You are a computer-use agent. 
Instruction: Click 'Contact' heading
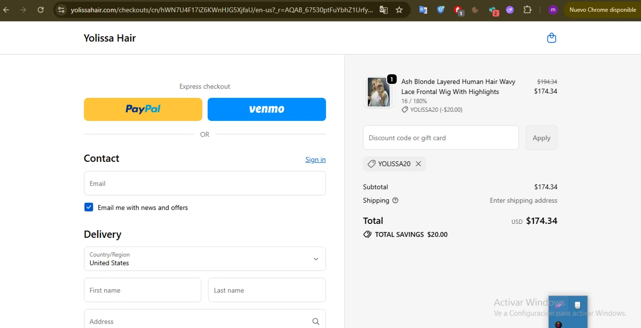pyautogui.click(x=101, y=158)
